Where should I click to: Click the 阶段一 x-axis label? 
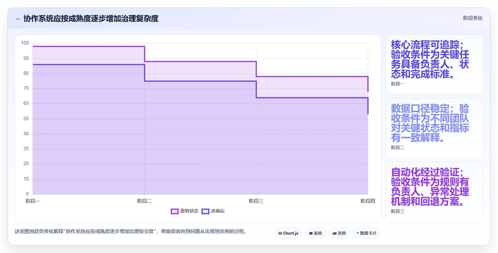coord(33,201)
